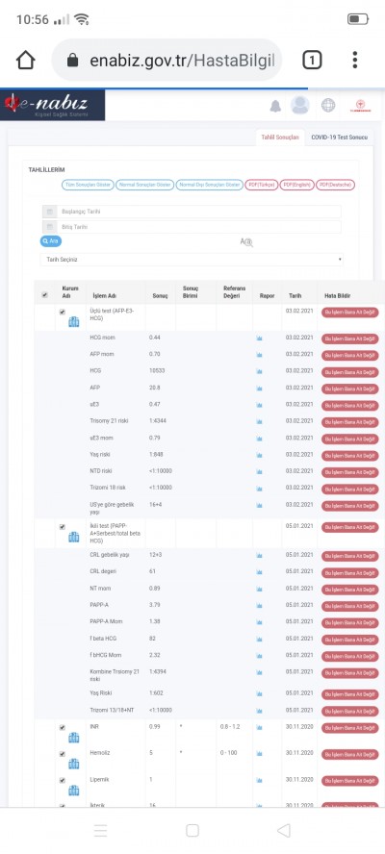Select Trisomy 21 riski value 1:4344
Image resolution: width=385 pixels, height=854 pixels.
tap(159, 421)
